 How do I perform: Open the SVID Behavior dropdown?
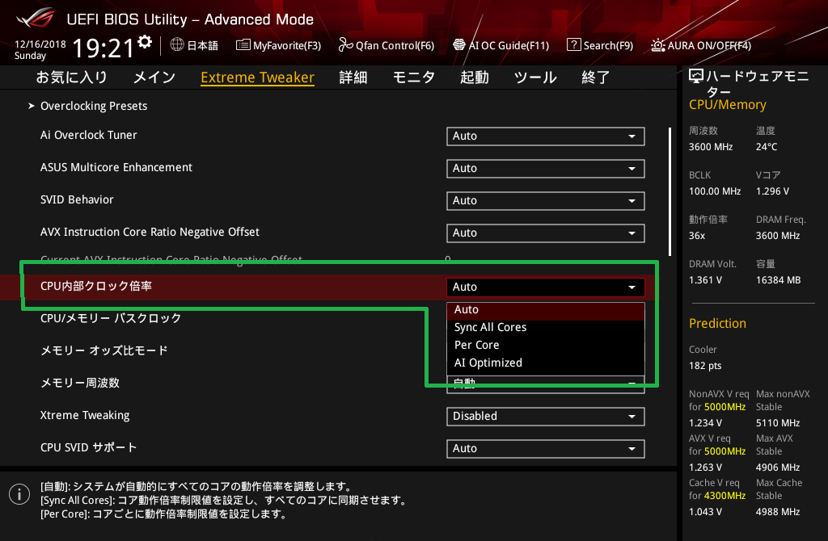pyautogui.click(x=546, y=200)
